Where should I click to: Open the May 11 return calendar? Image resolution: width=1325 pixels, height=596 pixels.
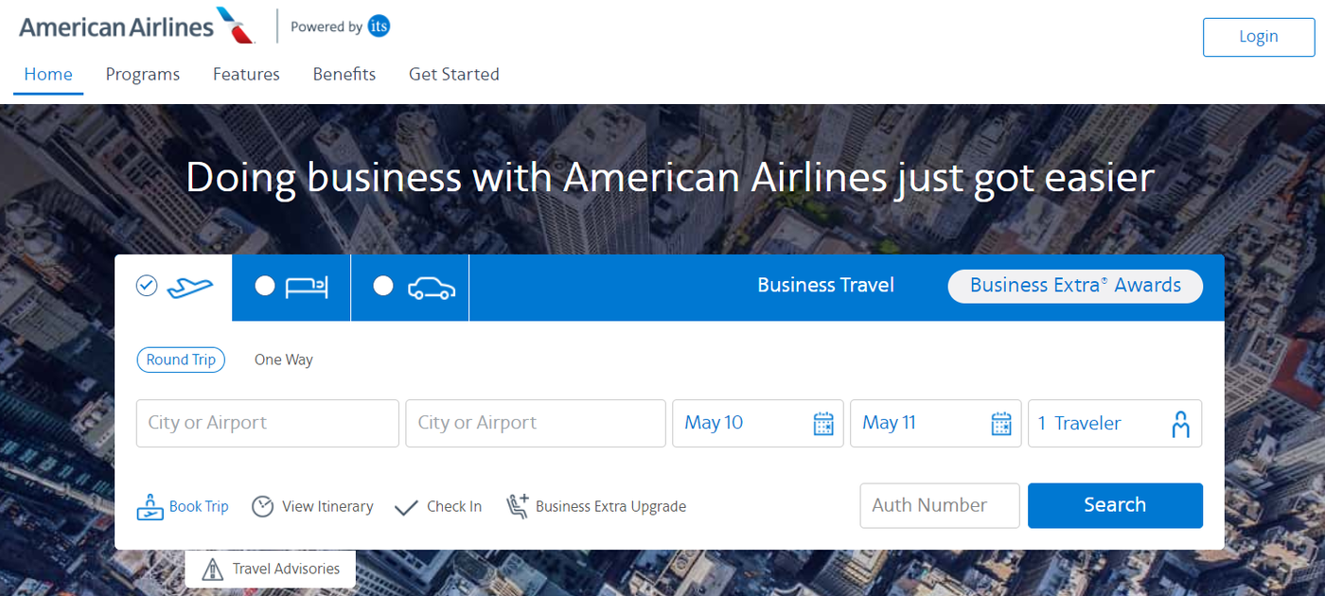pos(999,423)
